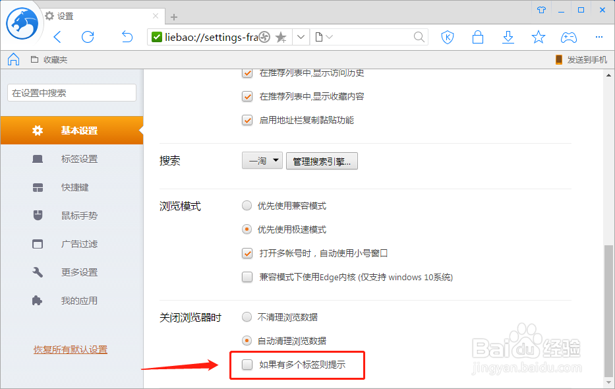Close the 设置 tab
615x389 pixels.
[x=156, y=16]
